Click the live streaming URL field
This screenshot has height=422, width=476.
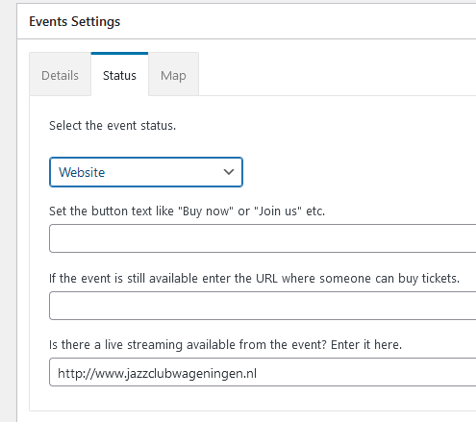coord(263,372)
